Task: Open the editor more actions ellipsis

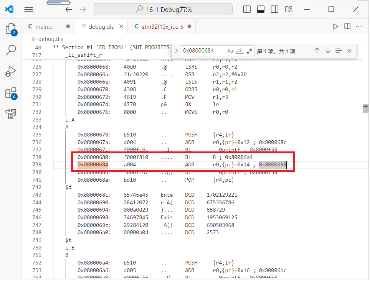Action: [359, 26]
